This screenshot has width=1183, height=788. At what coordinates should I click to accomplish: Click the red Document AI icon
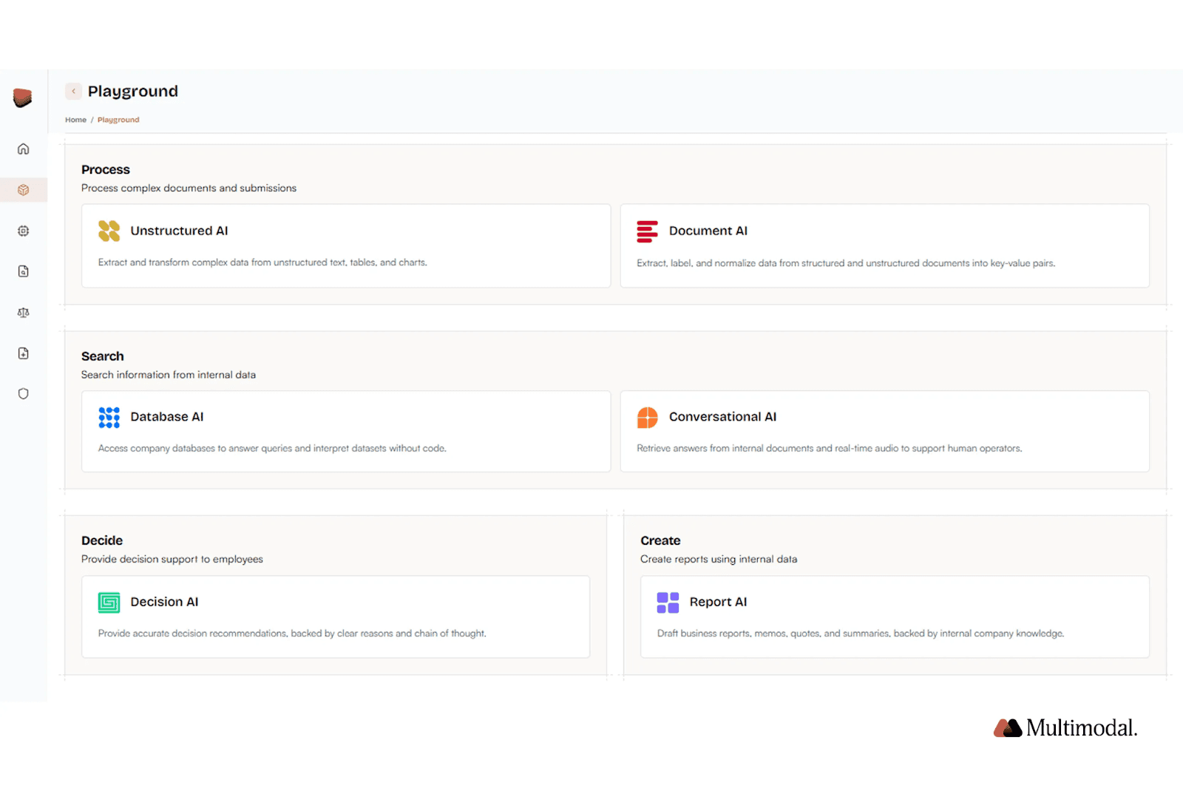click(647, 231)
